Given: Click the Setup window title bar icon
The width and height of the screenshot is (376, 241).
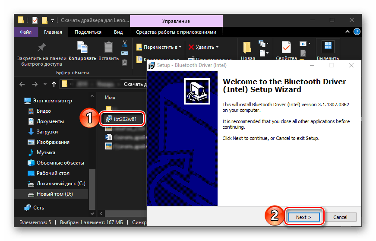Looking at the screenshot, I should 152,65.
